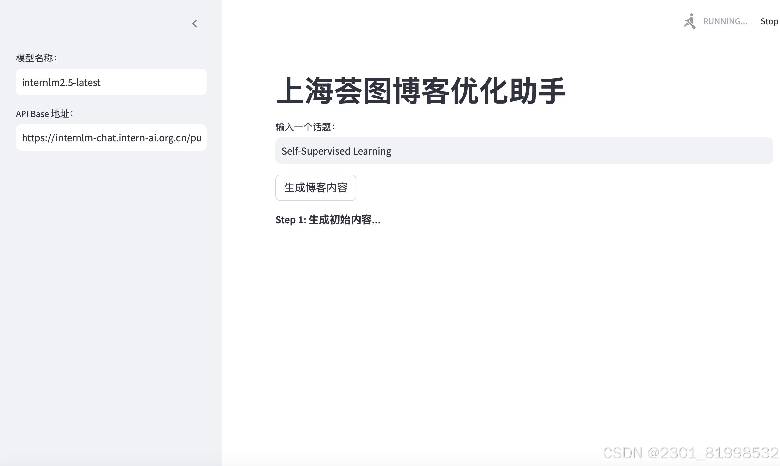
Task: Click the CSDN word in the watermark
Action: pos(622,453)
